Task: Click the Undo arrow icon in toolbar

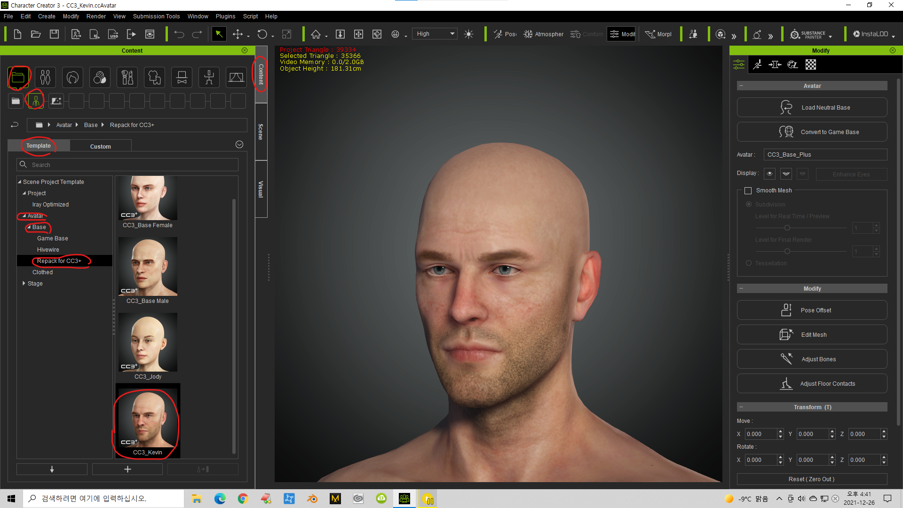Action: [179, 34]
